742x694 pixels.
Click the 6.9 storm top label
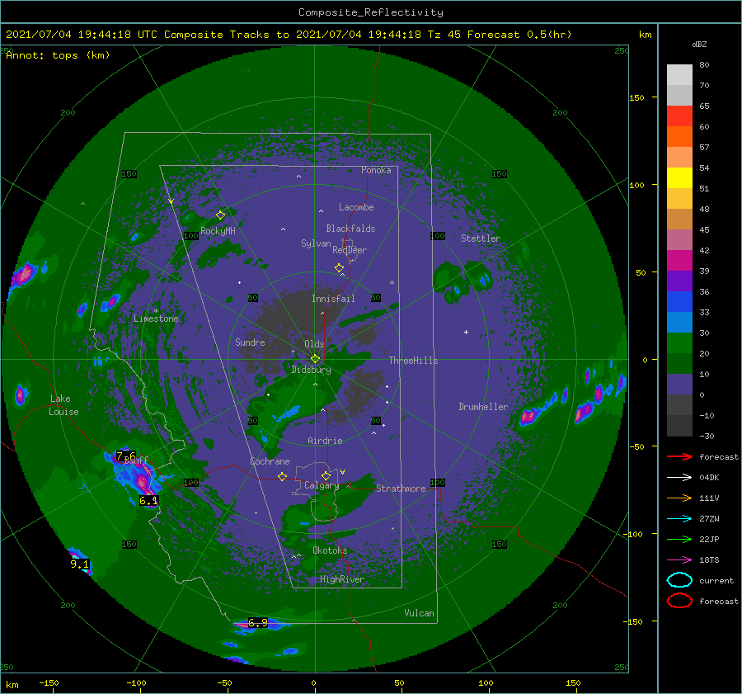(x=258, y=623)
